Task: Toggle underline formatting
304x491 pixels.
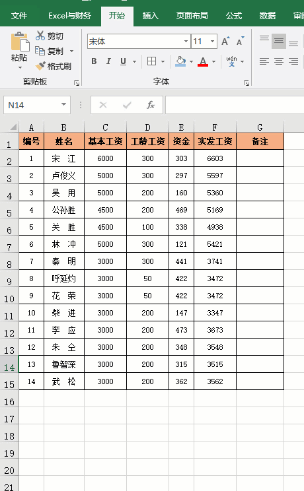Action: point(124,61)
